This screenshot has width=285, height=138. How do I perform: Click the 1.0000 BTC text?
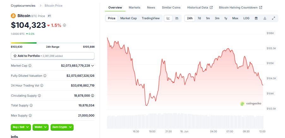pyautogui.click(x=18, y=34)
